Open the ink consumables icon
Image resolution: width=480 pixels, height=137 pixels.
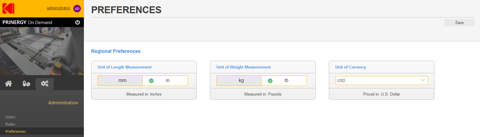tap(27, 84)
